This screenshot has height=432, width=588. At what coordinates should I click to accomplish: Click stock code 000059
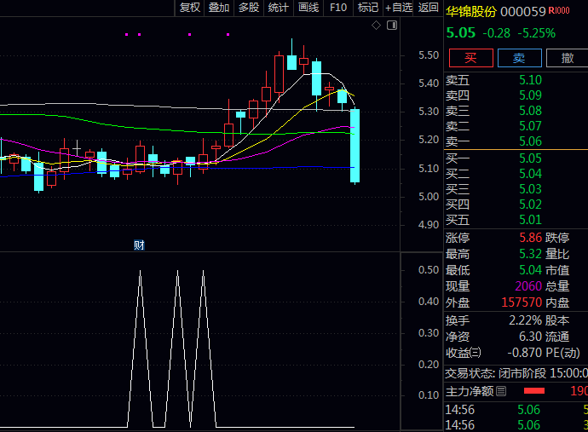point(522,12)
